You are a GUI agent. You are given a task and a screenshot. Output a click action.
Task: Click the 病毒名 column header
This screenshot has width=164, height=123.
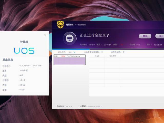(97, 56)
